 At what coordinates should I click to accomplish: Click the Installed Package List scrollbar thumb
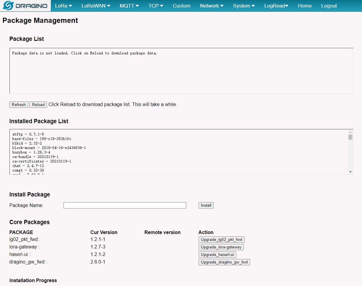tap(350, 137)
